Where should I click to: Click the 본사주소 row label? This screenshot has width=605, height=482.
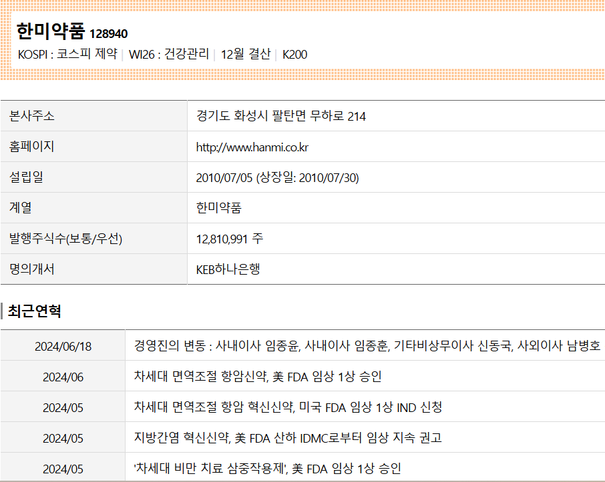(x=32, y=115)
